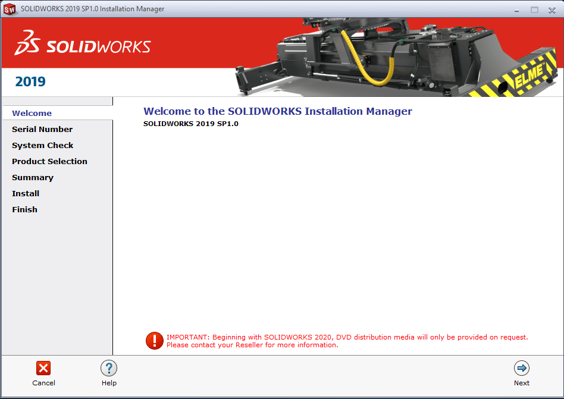Open Help via question mark icon
The image size is (564, 399).
tap(109, 368)
